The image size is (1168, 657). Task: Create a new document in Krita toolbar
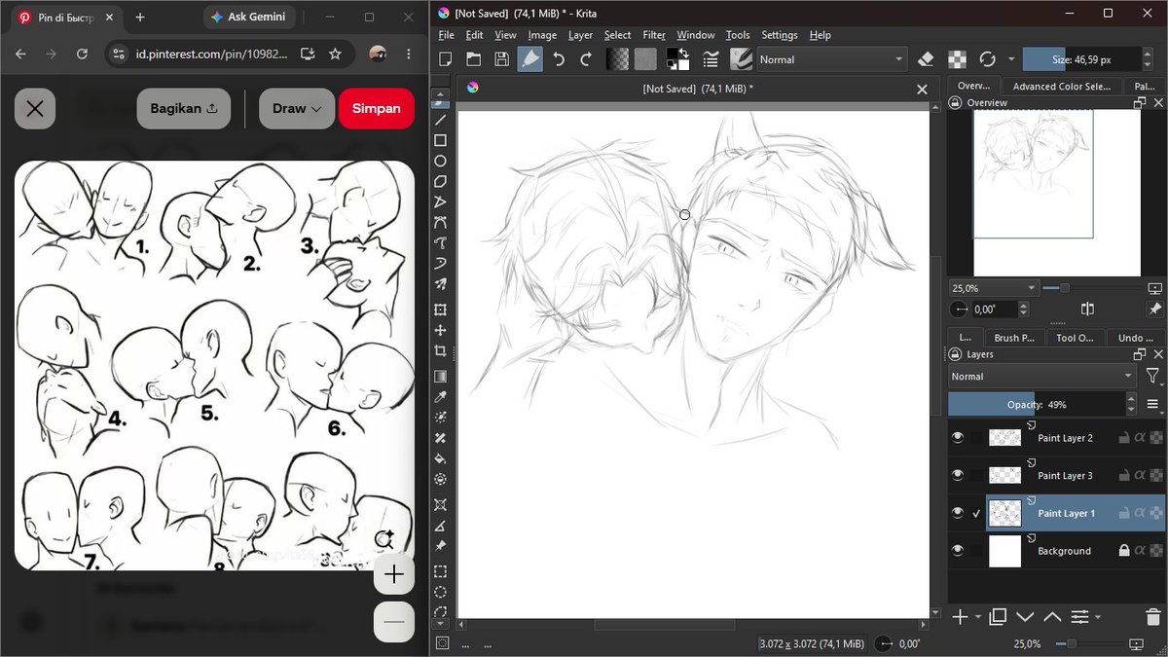[445, 59]
